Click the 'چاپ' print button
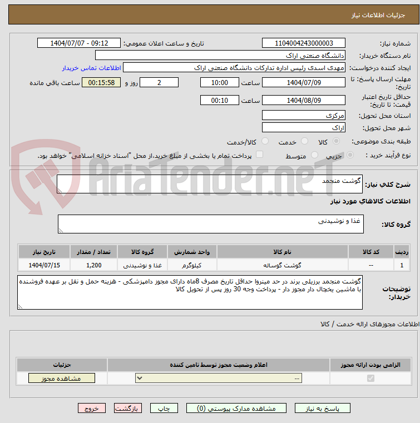420x423 pixels. coord(164,408)
